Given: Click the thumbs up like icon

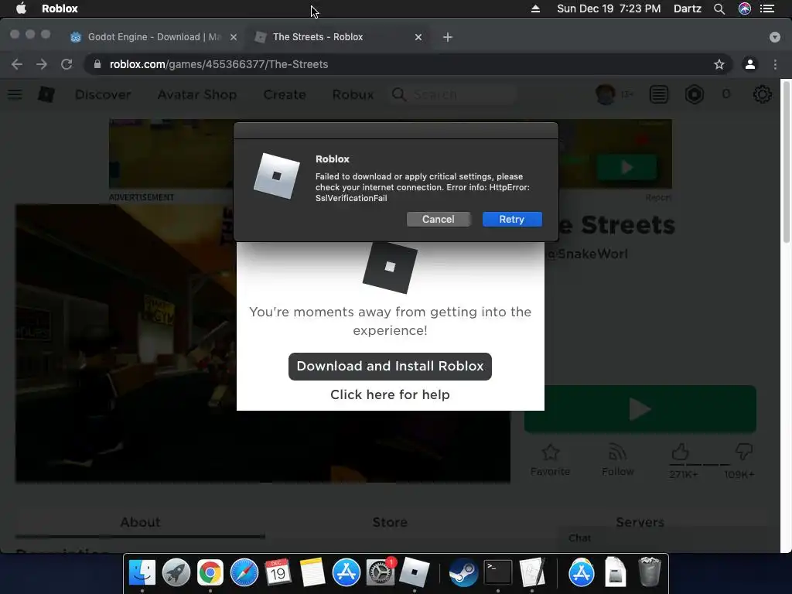Looking at the screenshot, I should (681, 452).
